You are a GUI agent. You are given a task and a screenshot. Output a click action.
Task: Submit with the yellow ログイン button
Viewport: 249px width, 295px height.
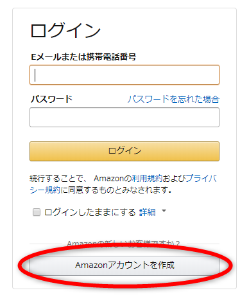tap(125, 151)
